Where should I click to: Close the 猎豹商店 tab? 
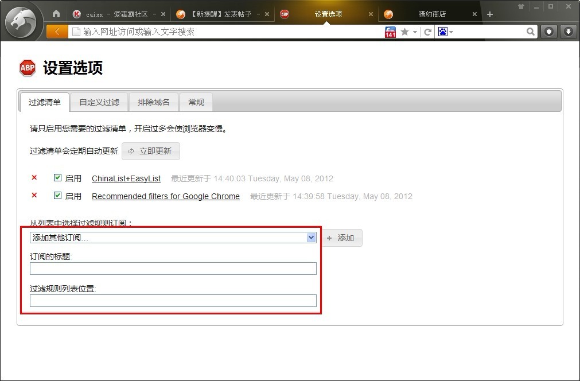[x=474, y=14]
